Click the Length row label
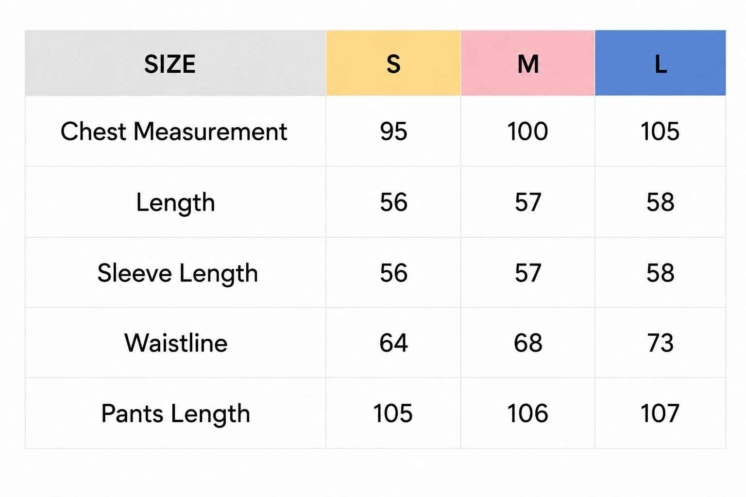 click(x=175, y=203)
